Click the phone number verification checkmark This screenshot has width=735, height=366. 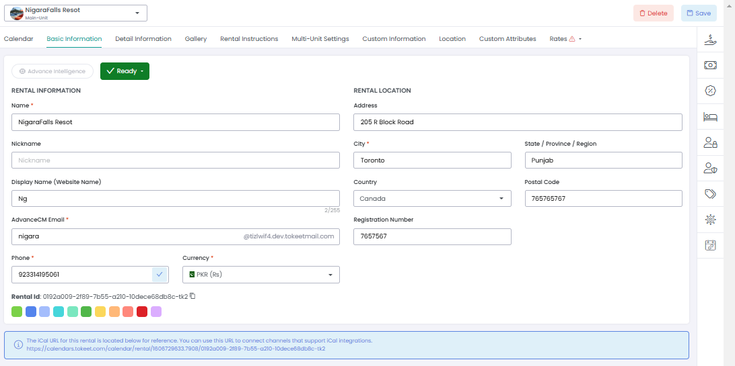coord(160,274)
